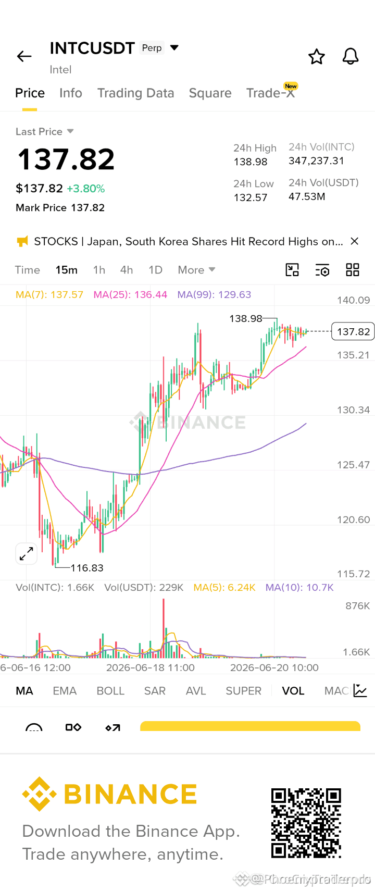Open the Trading Data tab
This screenshot has width=375, height=892.
pos(135,93)
